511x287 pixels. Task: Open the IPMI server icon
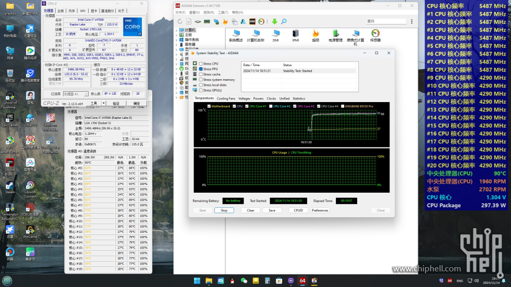coord(296,36)
